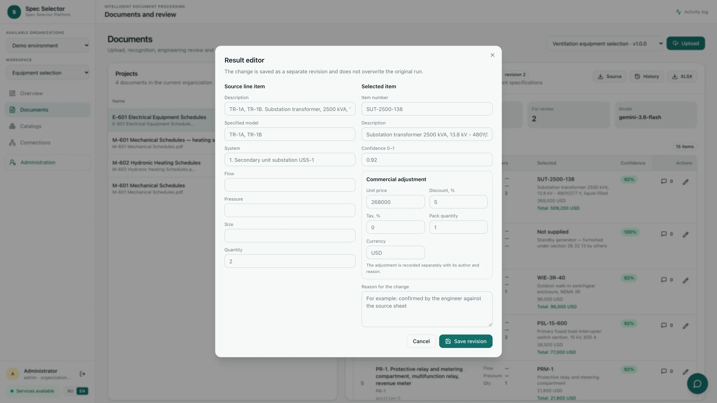Open Documents in sidebar

click(x=47, y=110)
